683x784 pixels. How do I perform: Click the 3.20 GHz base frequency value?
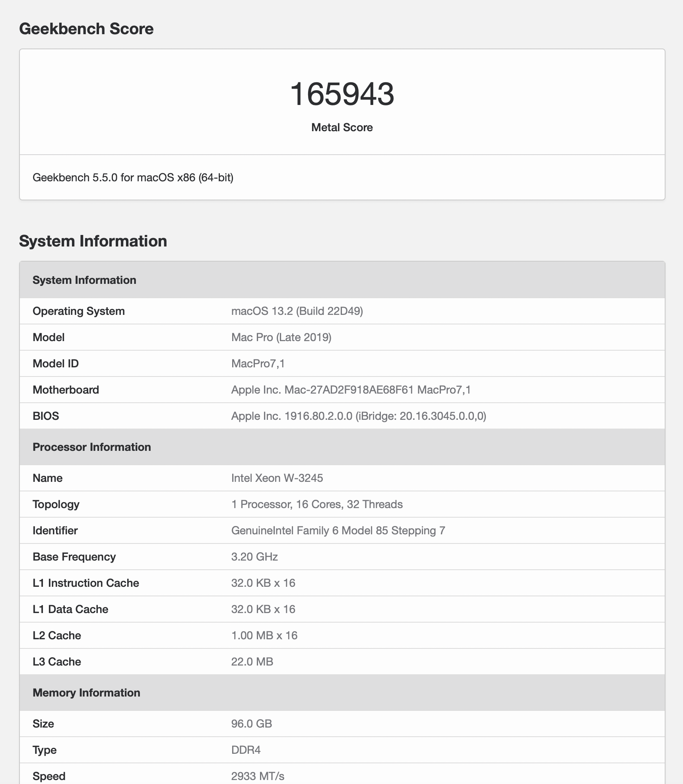coord(254,557)
